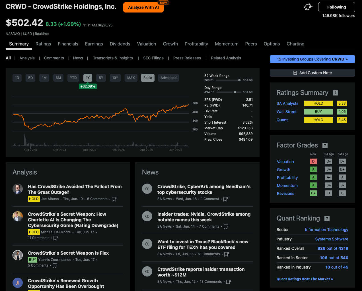
Task: Open the Related Analysis filter
Action: pyautogui.click(x=226, y=58)
